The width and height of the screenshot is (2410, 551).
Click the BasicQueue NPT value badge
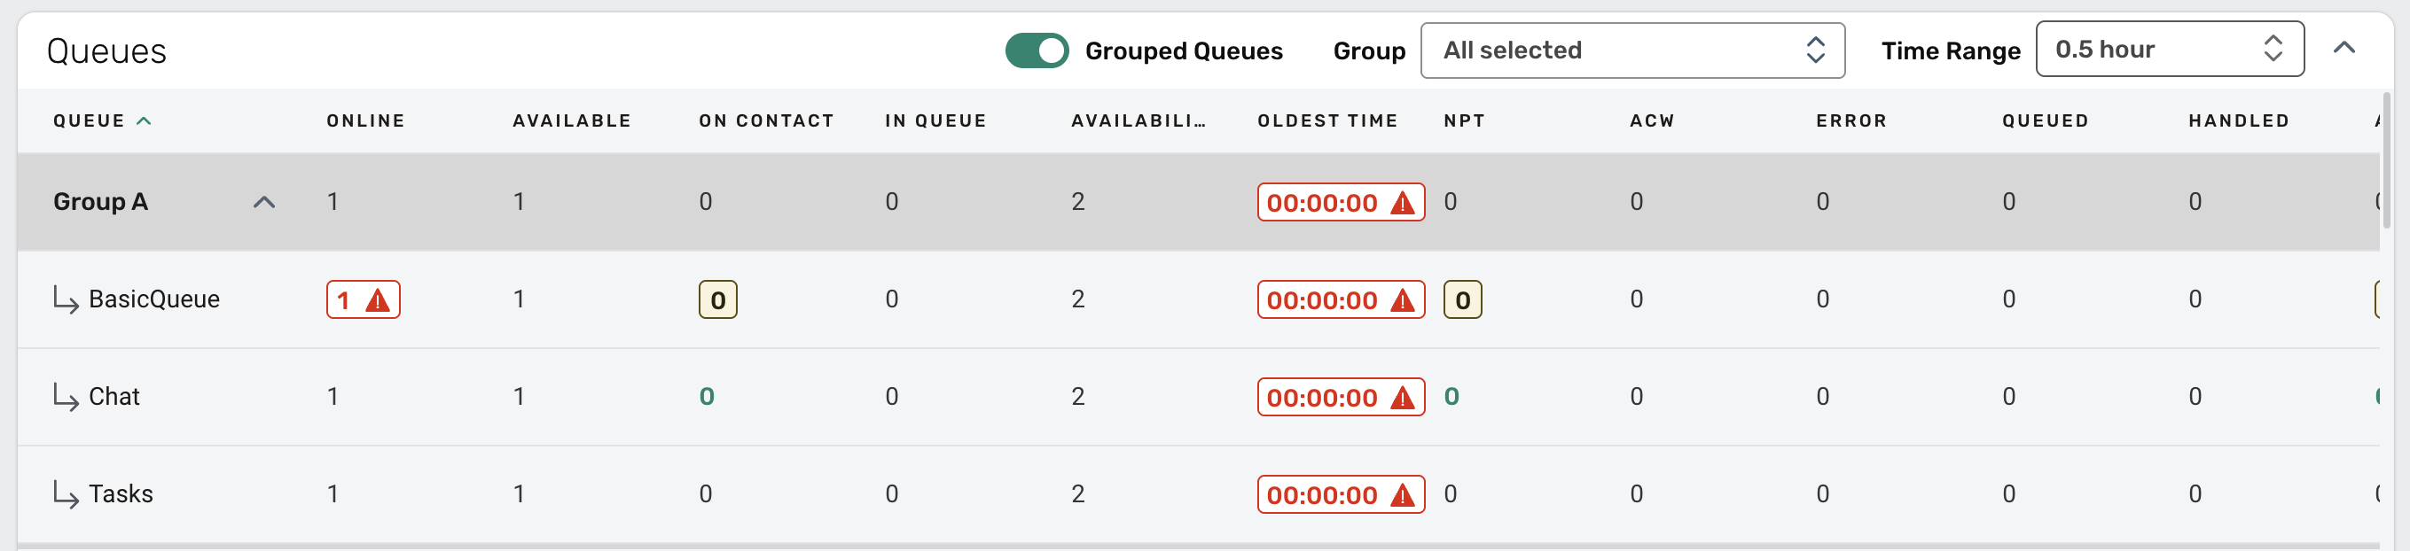(x=1462, y=299)
